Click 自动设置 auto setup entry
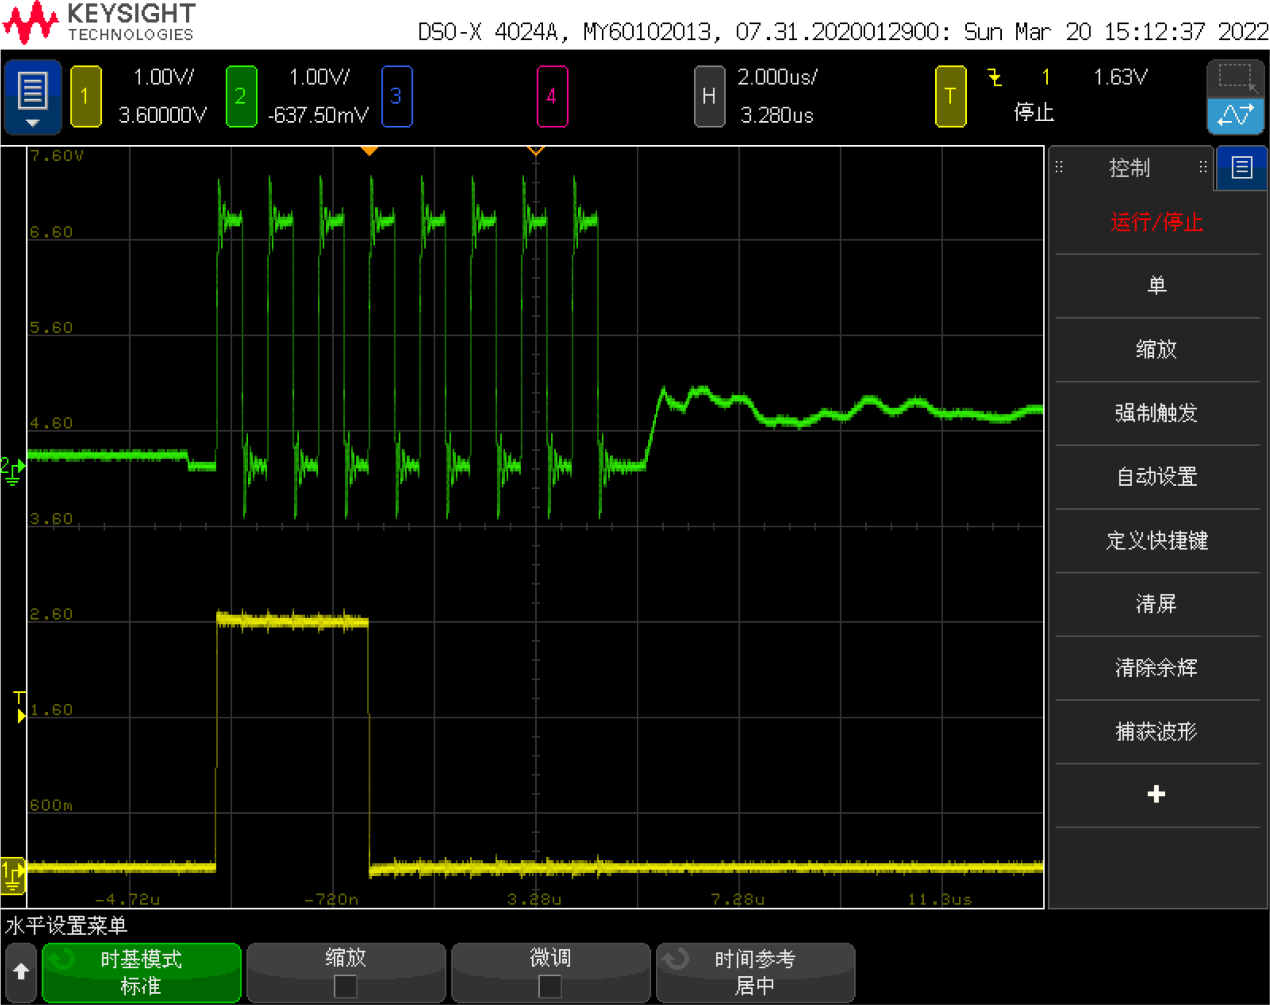Viewport: 1270px width, 1005px height. click(x=1156, y=476)
